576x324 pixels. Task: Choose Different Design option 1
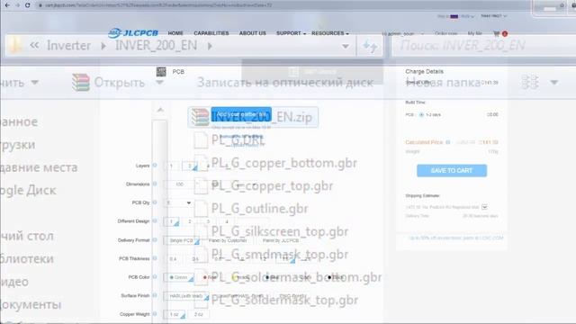[171, 221]
